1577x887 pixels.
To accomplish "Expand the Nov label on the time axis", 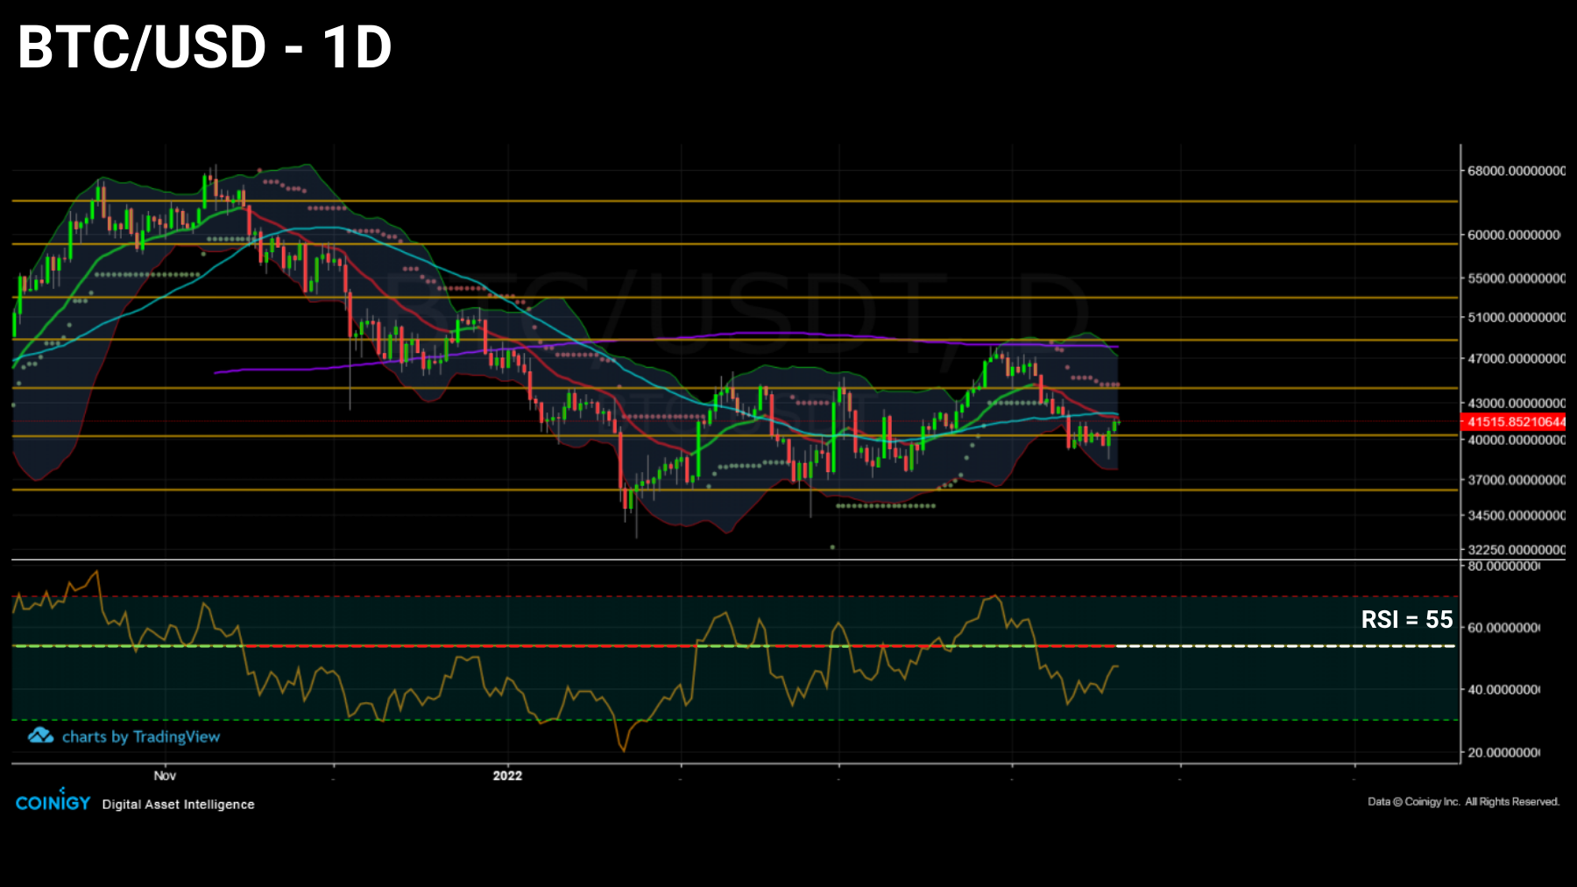I will click(165, 775).
